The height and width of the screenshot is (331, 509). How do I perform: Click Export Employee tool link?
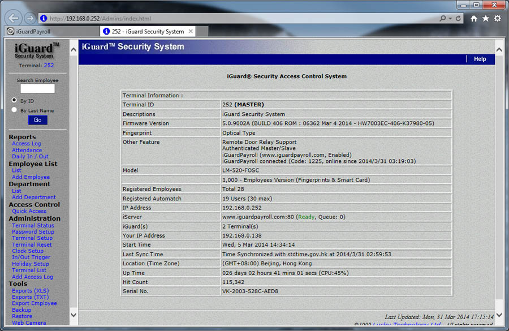coord(34,303)
